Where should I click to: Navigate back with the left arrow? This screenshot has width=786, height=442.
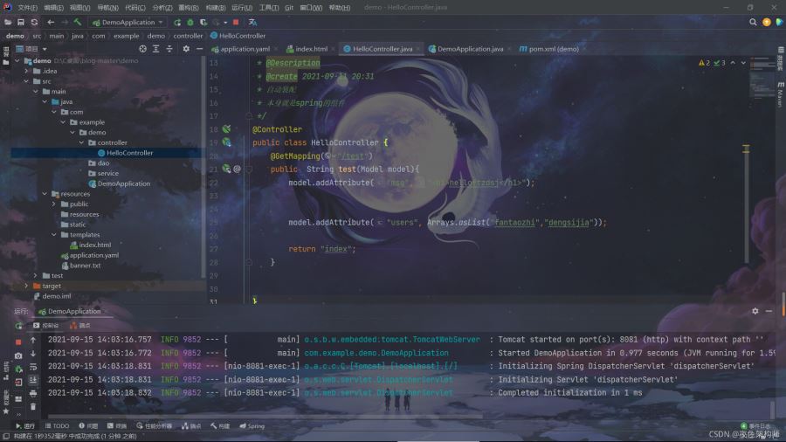[51, 22]
